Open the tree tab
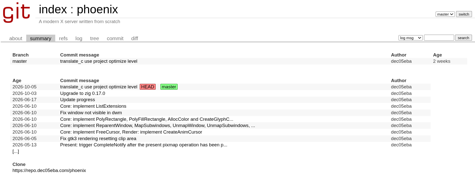This screenshot has height=176, width=475. [x=94, y=38]
